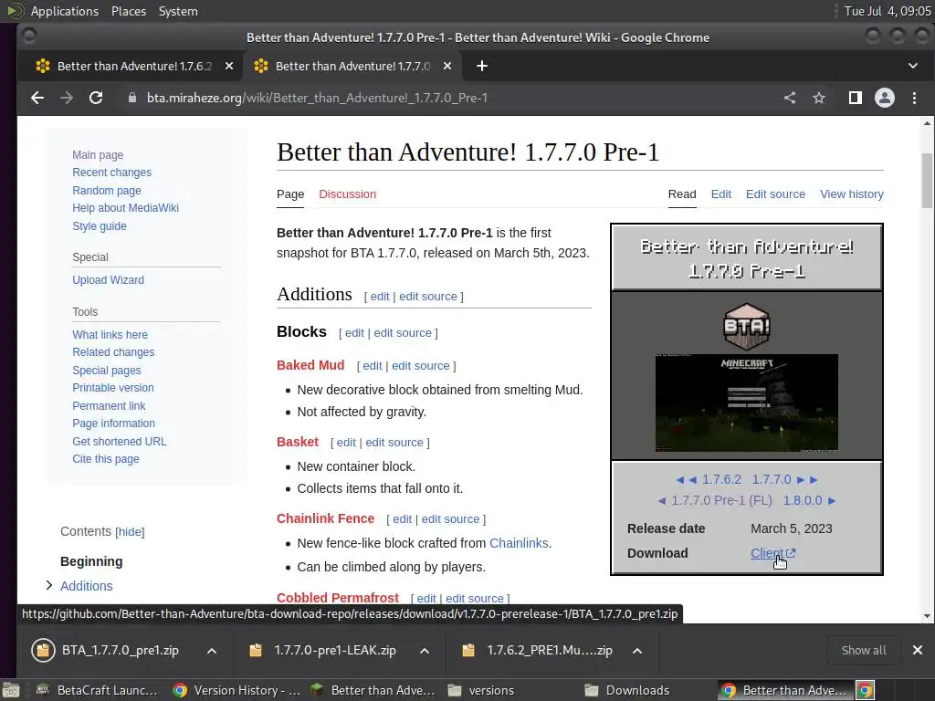Open the Chainlink Fence heading link
The height and width of the screenshot is (701, 935).
pyautogui.click(x=326, y=518)
